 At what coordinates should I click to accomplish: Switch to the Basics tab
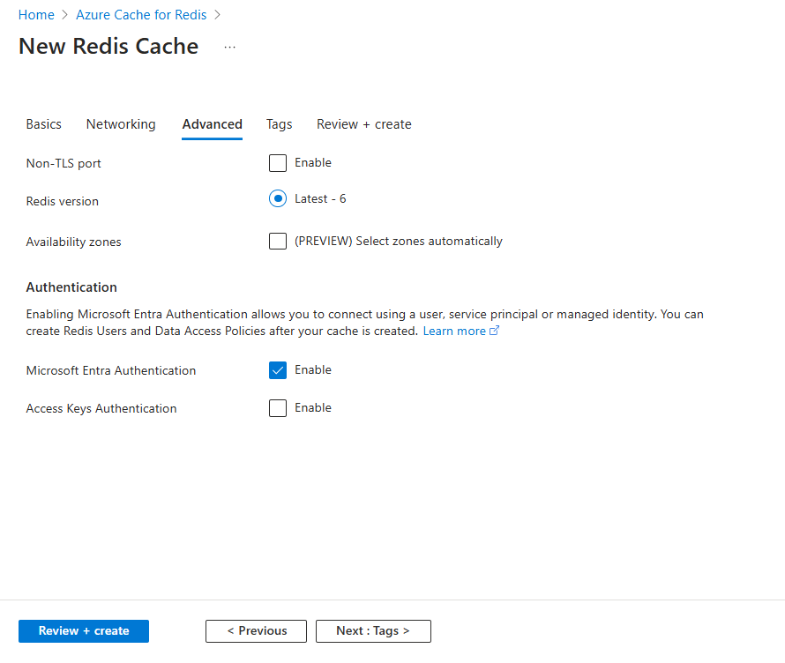(44, 124)
